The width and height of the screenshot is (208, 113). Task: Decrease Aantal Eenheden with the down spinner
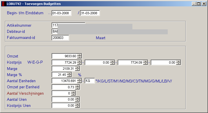(x=79, y=82)
